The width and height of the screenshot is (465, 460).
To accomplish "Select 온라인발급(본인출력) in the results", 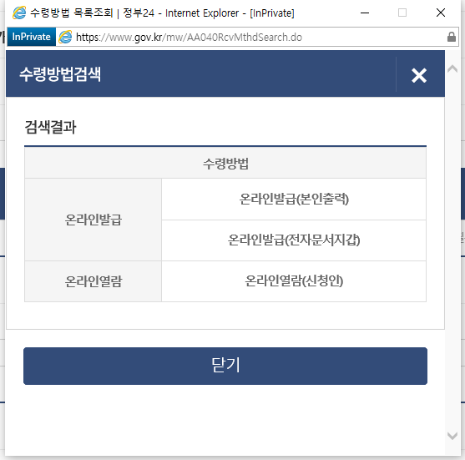I will coord(294,199).
